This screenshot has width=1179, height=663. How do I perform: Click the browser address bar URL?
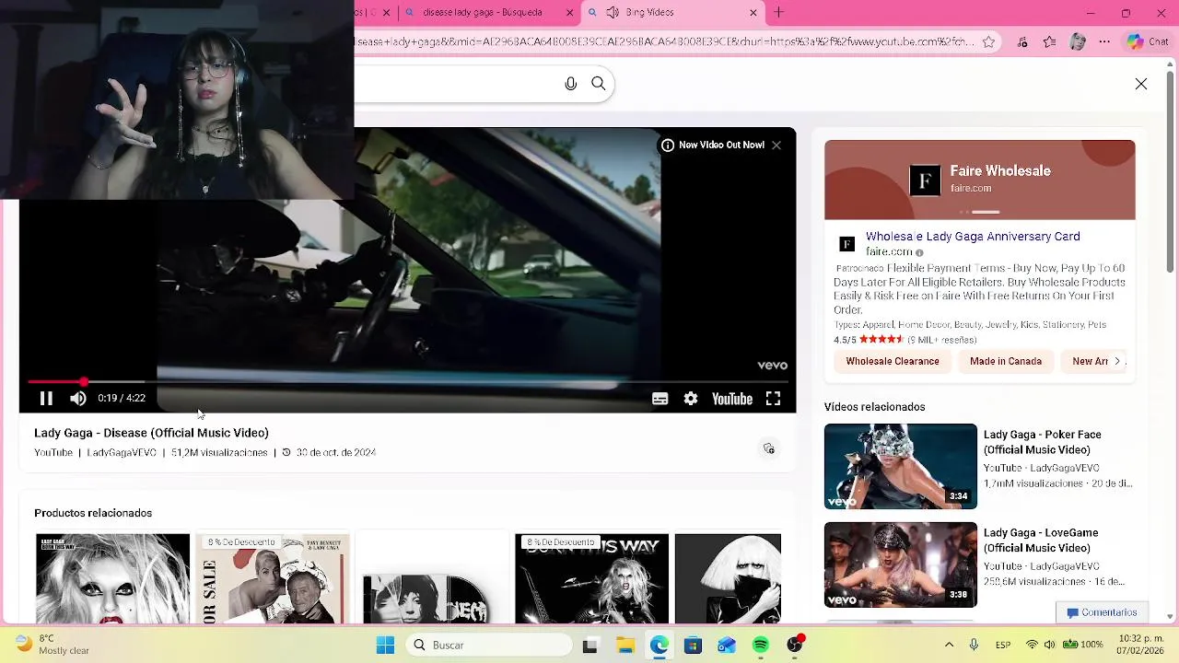coord(663,41)
